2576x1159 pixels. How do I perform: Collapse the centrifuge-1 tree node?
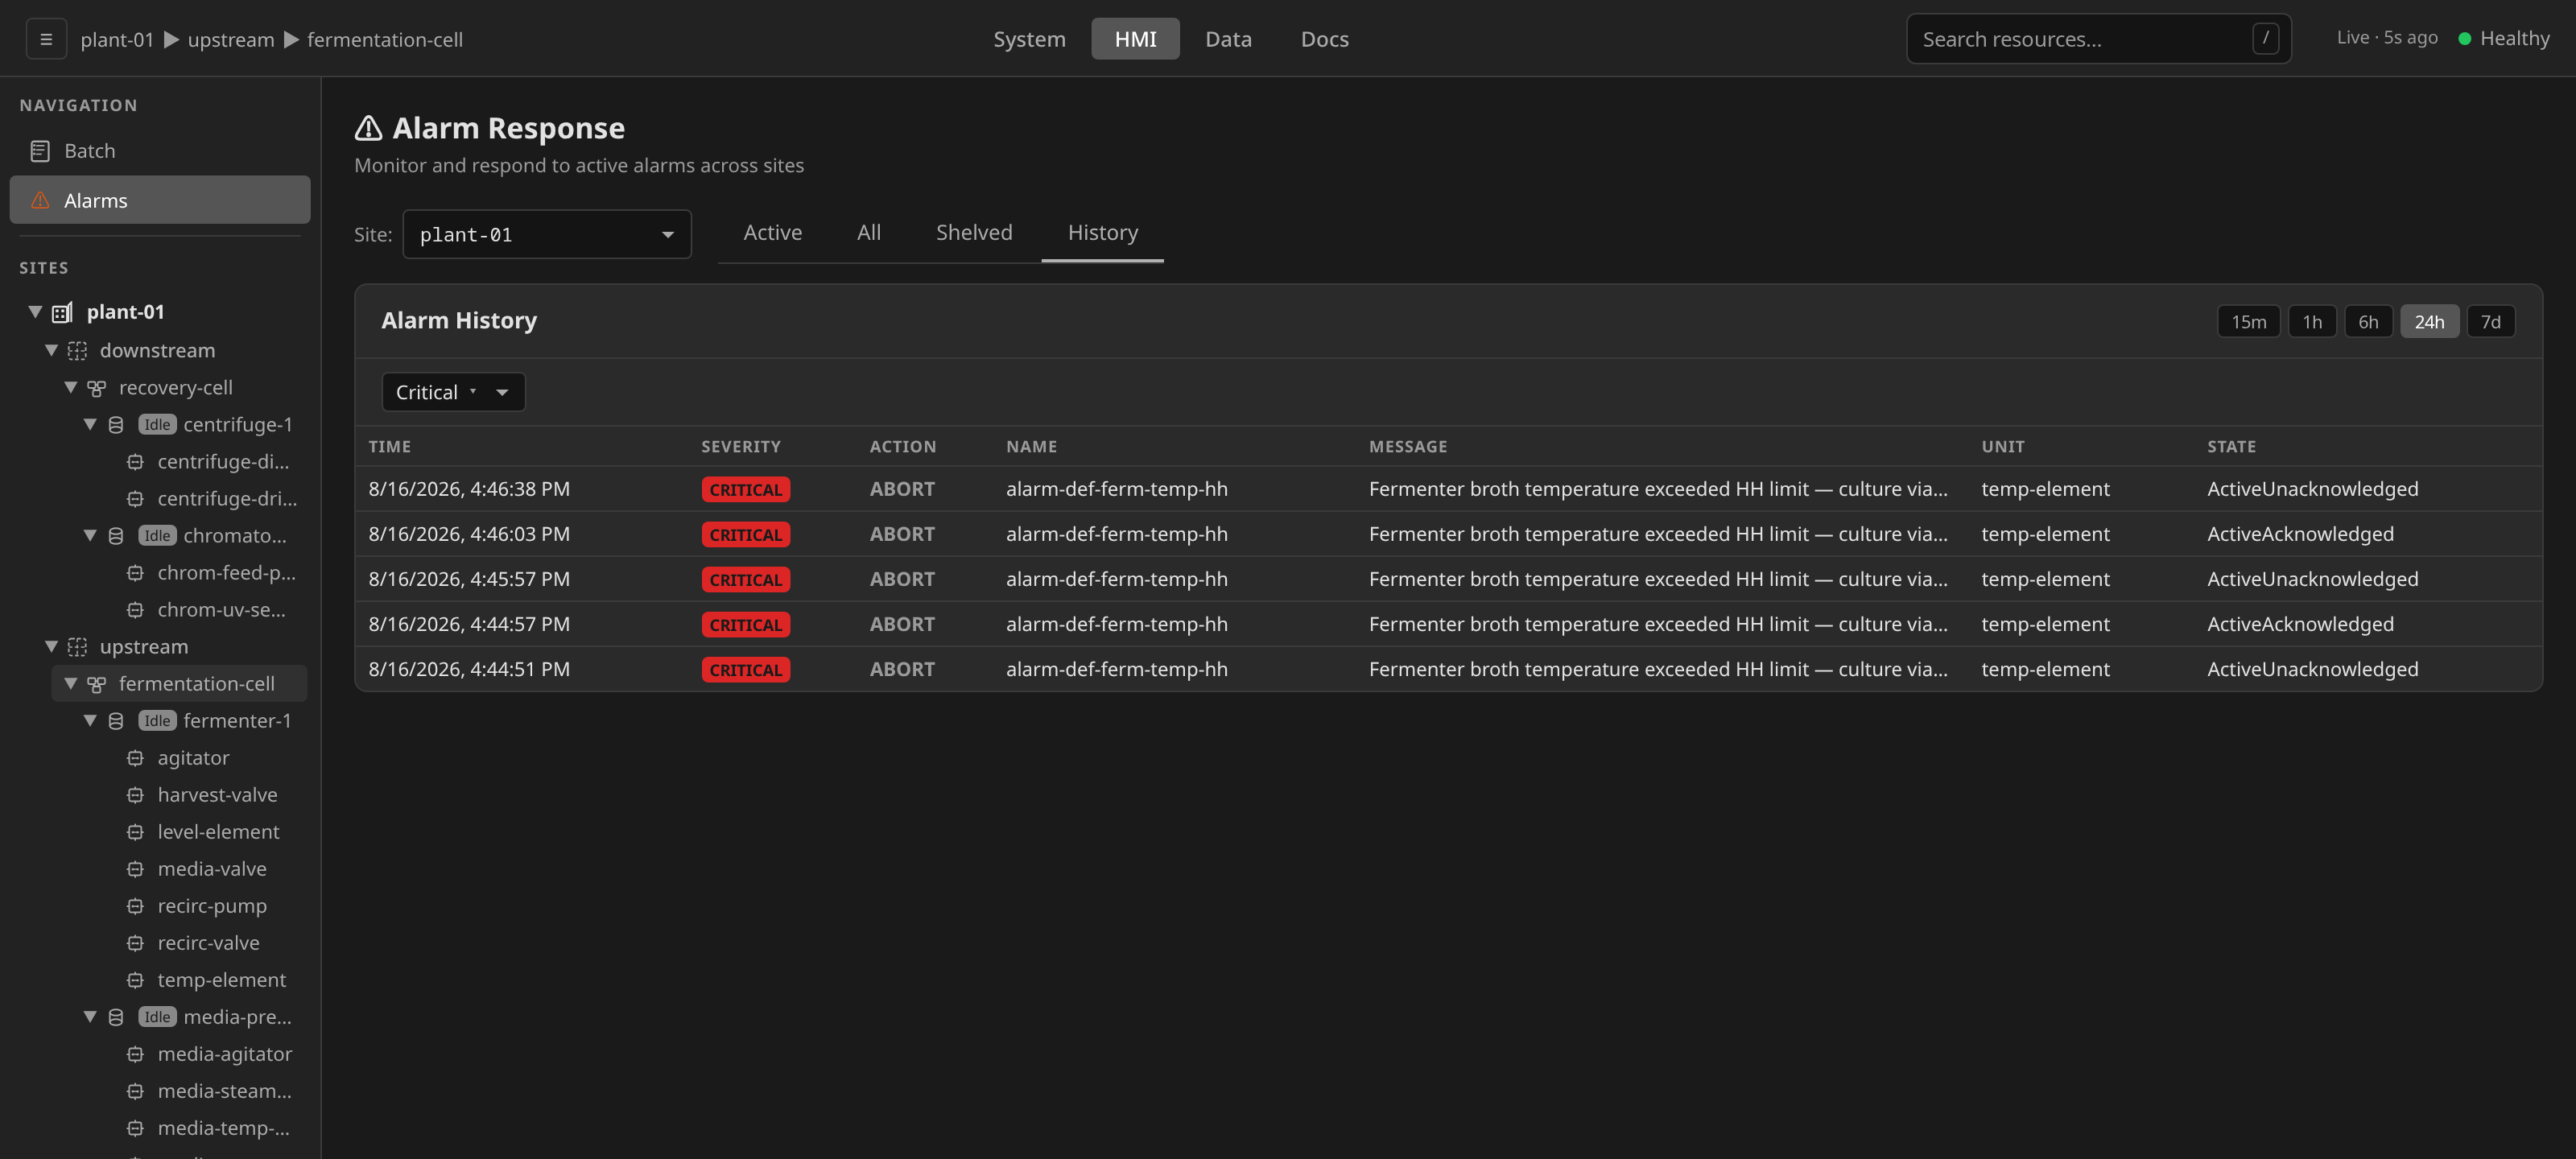90,424
